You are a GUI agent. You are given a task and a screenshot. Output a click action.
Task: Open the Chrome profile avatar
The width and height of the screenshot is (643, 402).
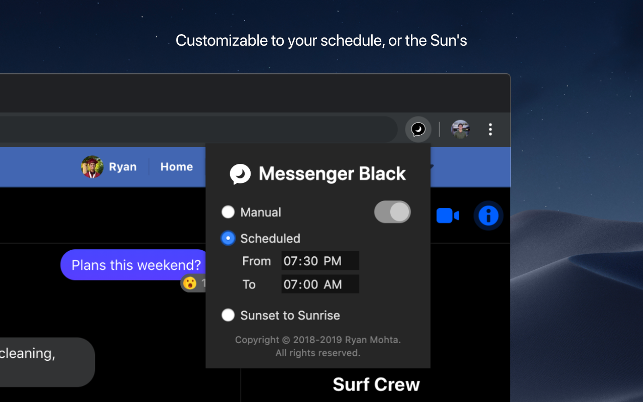[460, 129]
